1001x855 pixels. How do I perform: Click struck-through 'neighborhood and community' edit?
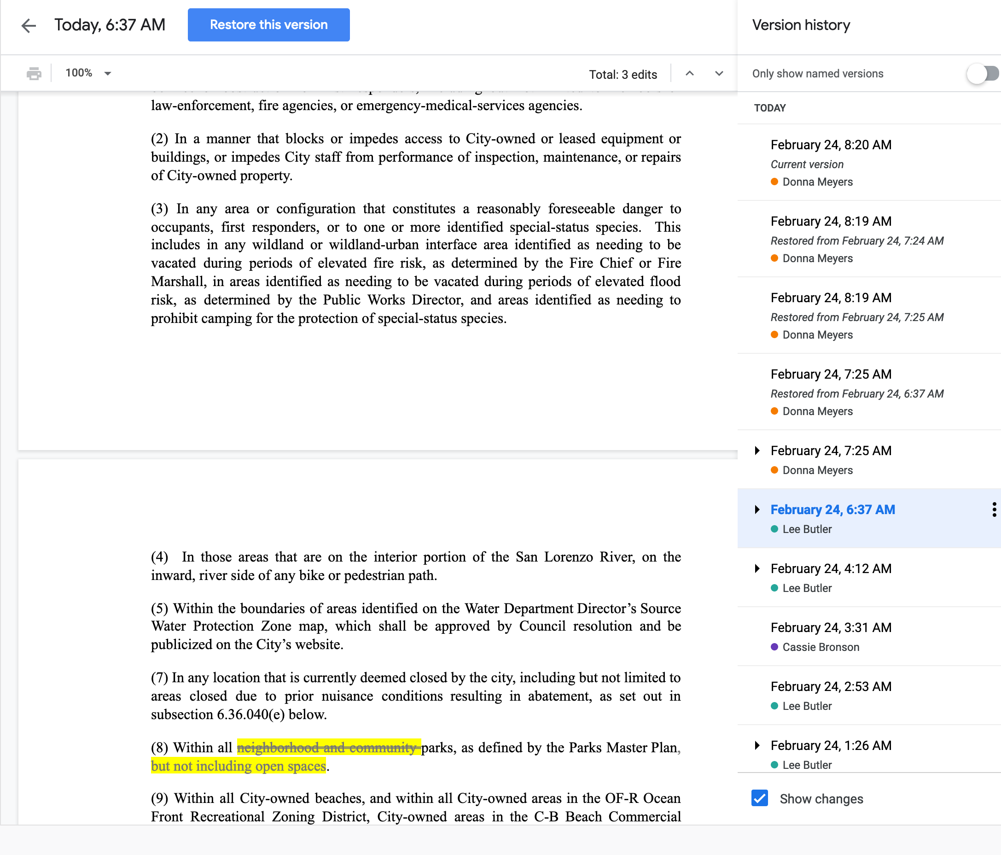328,748
